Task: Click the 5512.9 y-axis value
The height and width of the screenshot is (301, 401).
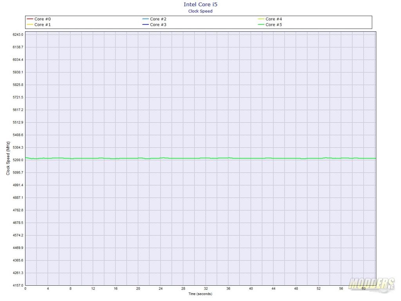Action: point(18,122)
